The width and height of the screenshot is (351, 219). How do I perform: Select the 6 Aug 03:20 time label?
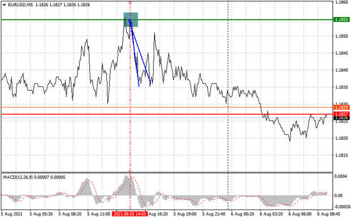coord(271,214)
